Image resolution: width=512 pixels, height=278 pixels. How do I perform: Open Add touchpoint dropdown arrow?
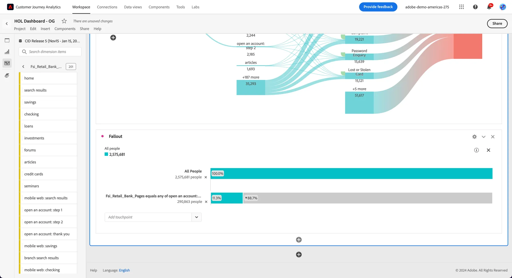[x=197, y=217]
